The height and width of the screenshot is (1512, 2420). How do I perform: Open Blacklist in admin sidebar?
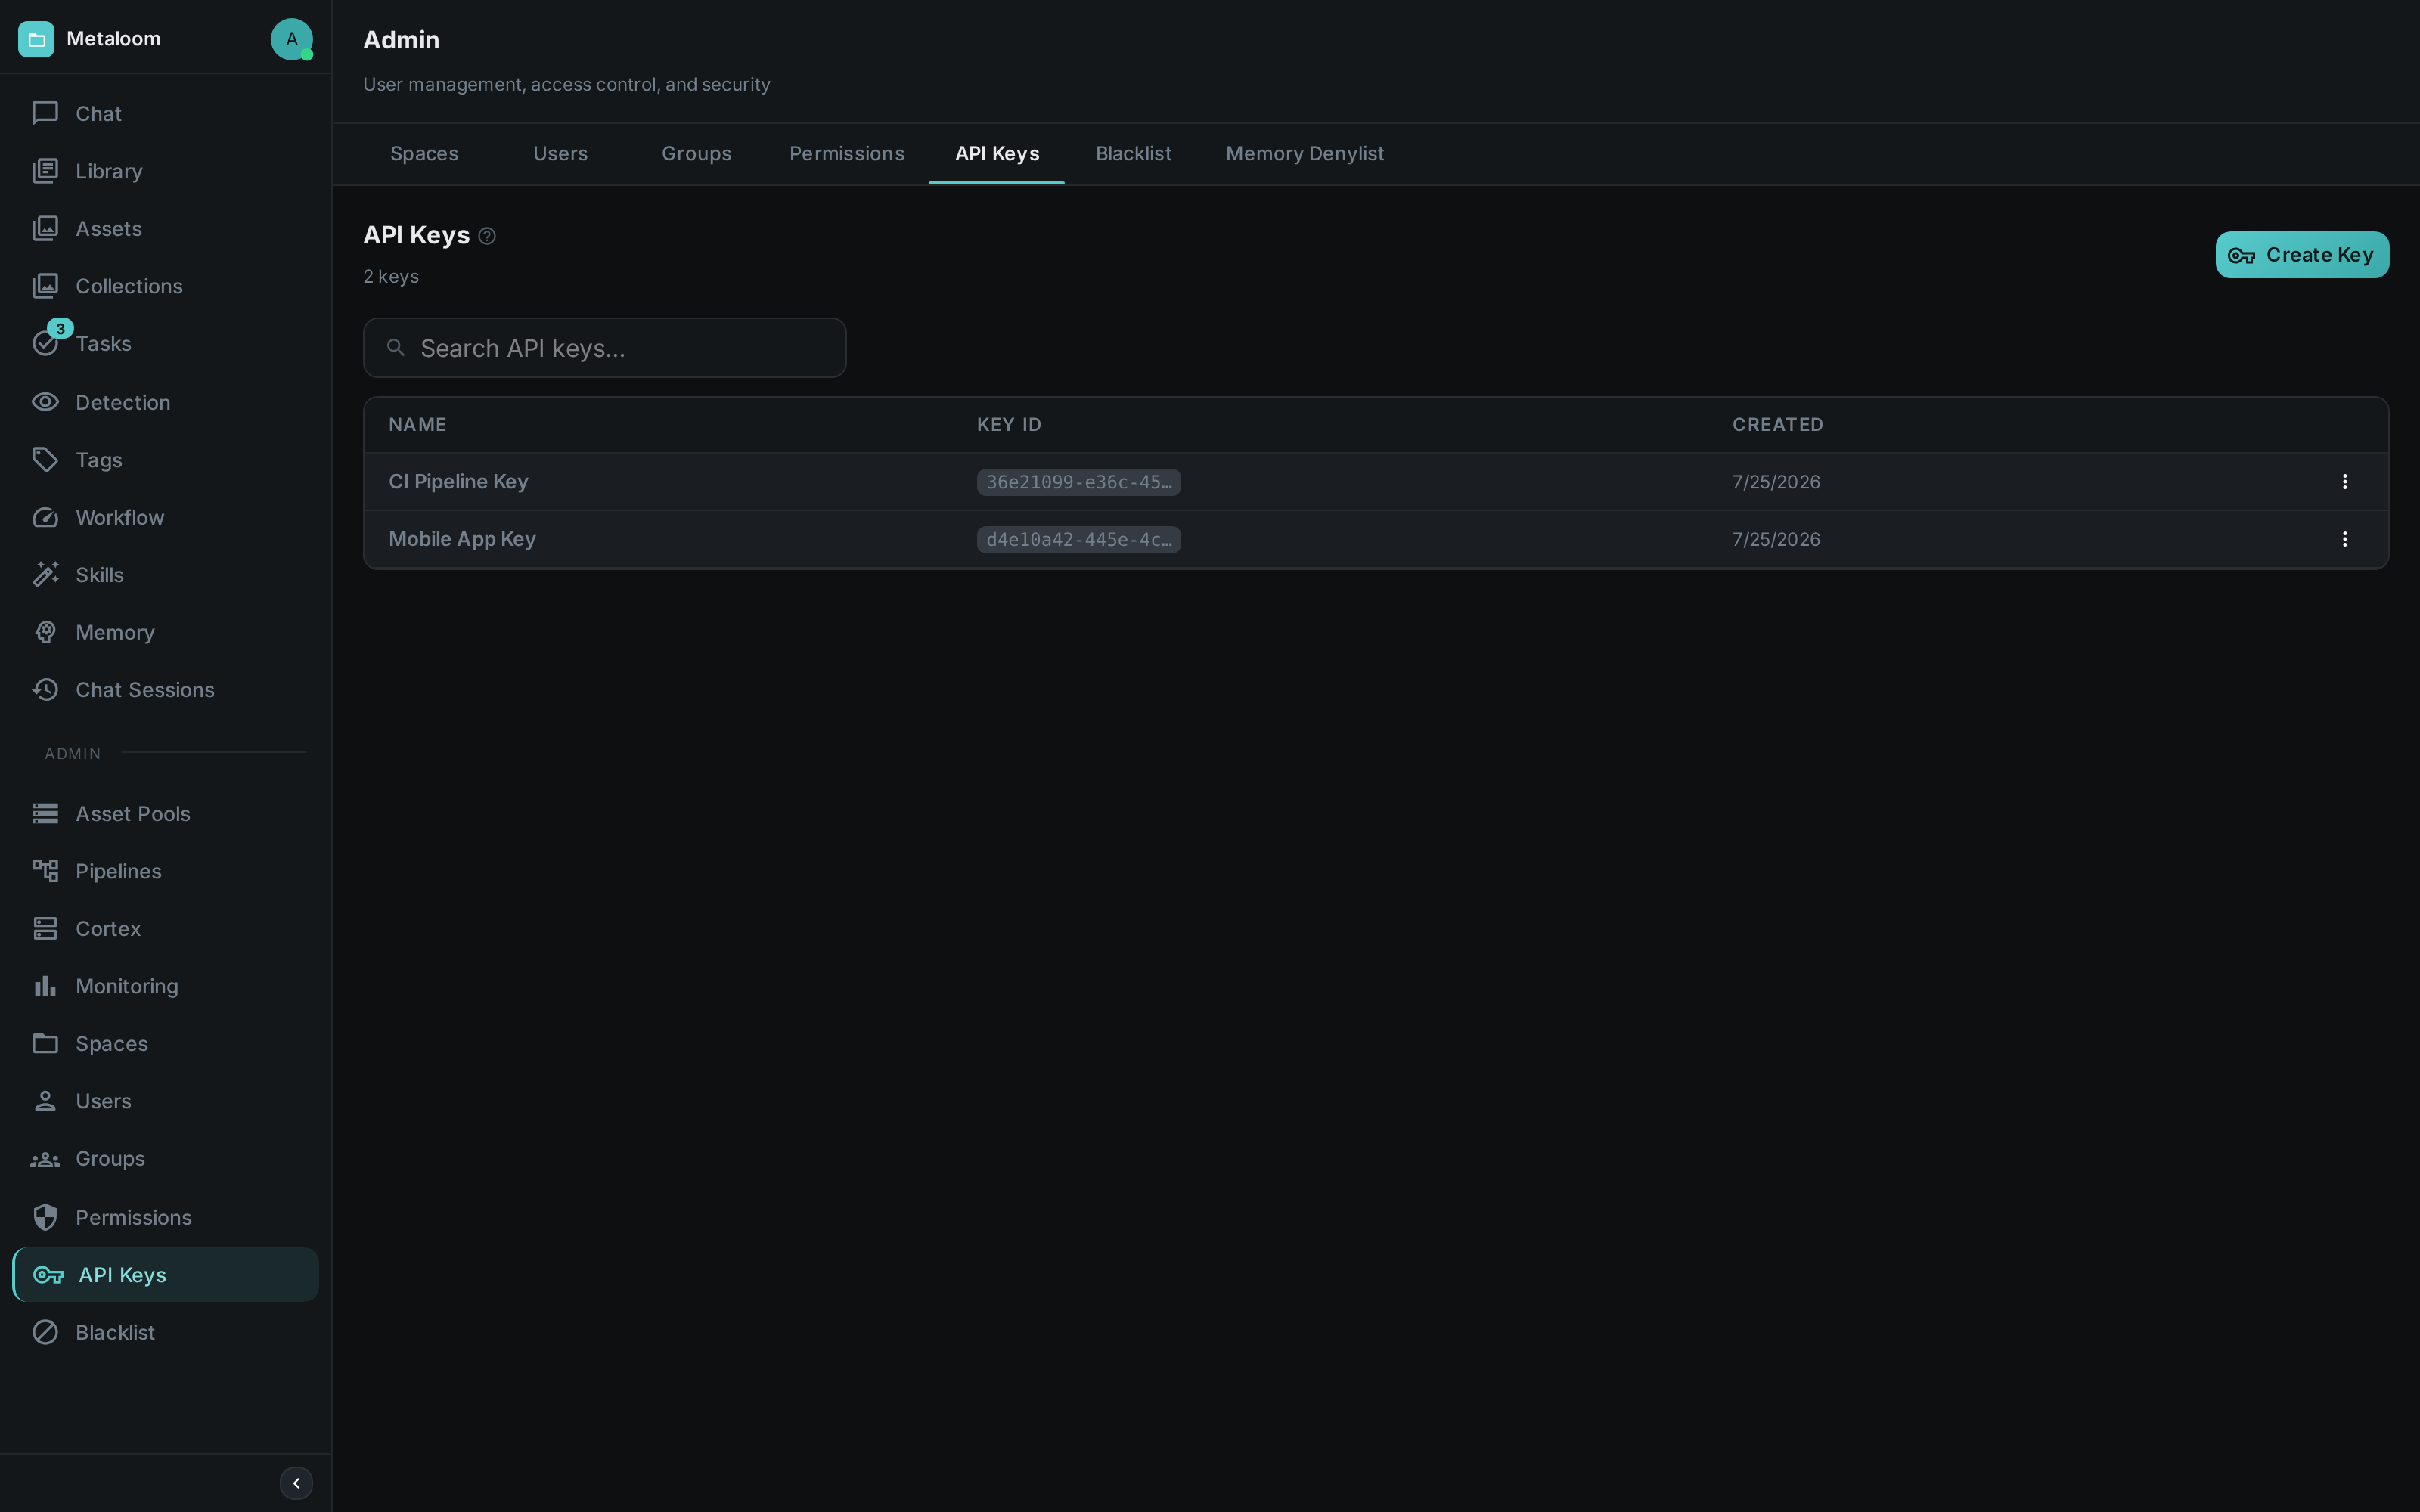(x=165, y=1332)
